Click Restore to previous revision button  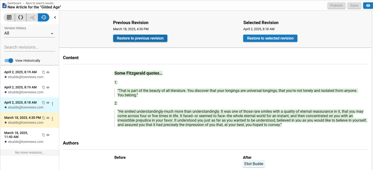[x=140, y=38]
